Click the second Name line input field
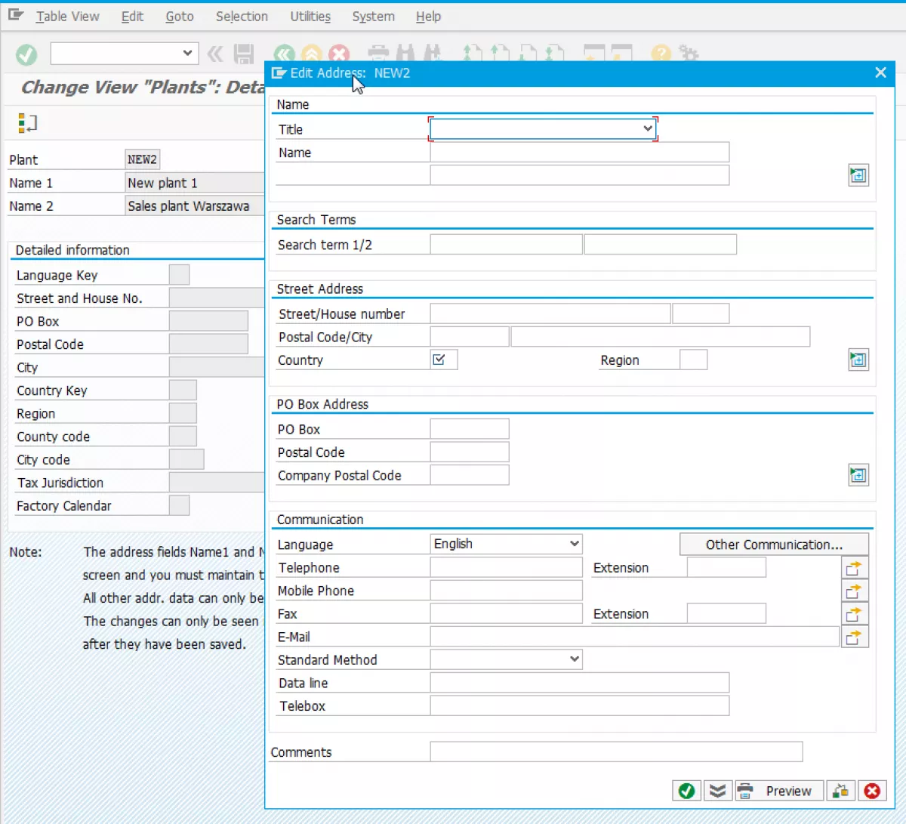906x824 pixels. tap(580, 175)
